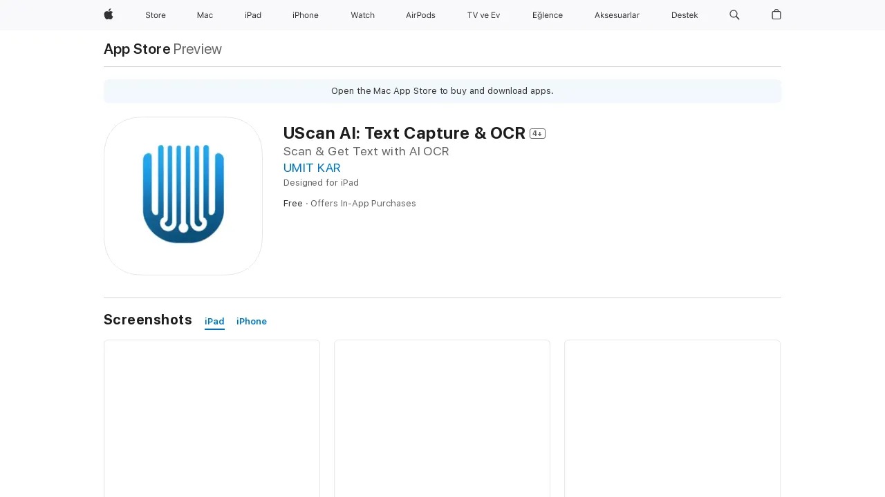Screen dimensions: 885x497
Task: Click the UScan AI app icon
Action: click(183, 195)
